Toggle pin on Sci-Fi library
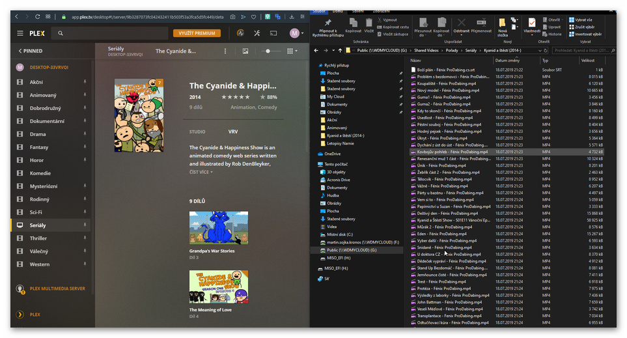Image resolution: width=627 pixels, height=338 pixels. (x=85, y=212)
